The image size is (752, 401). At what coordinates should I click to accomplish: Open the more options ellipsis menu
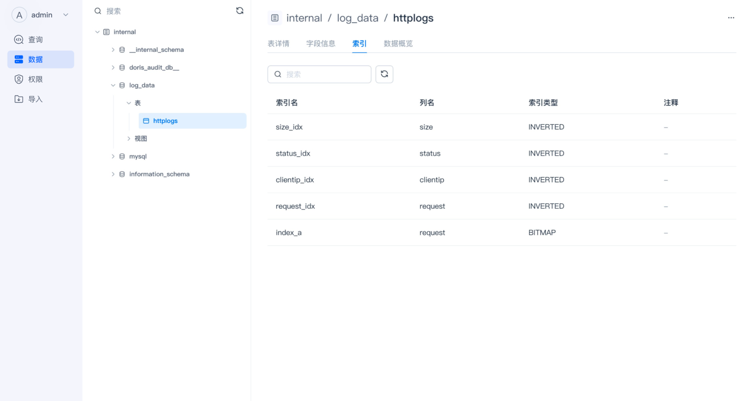pyautogui.click(x=731, y=18)
